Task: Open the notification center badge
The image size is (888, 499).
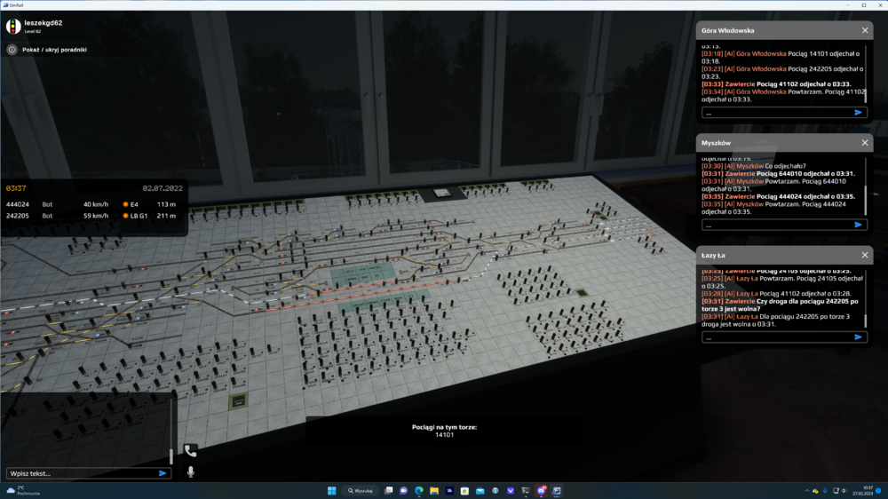Action: 878,490
